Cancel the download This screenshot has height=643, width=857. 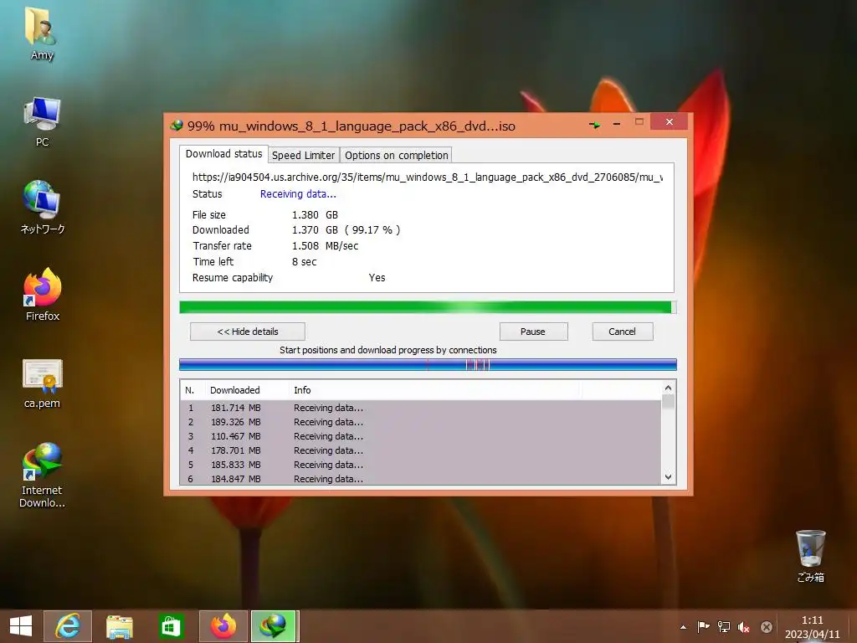[x=622, y=332]
